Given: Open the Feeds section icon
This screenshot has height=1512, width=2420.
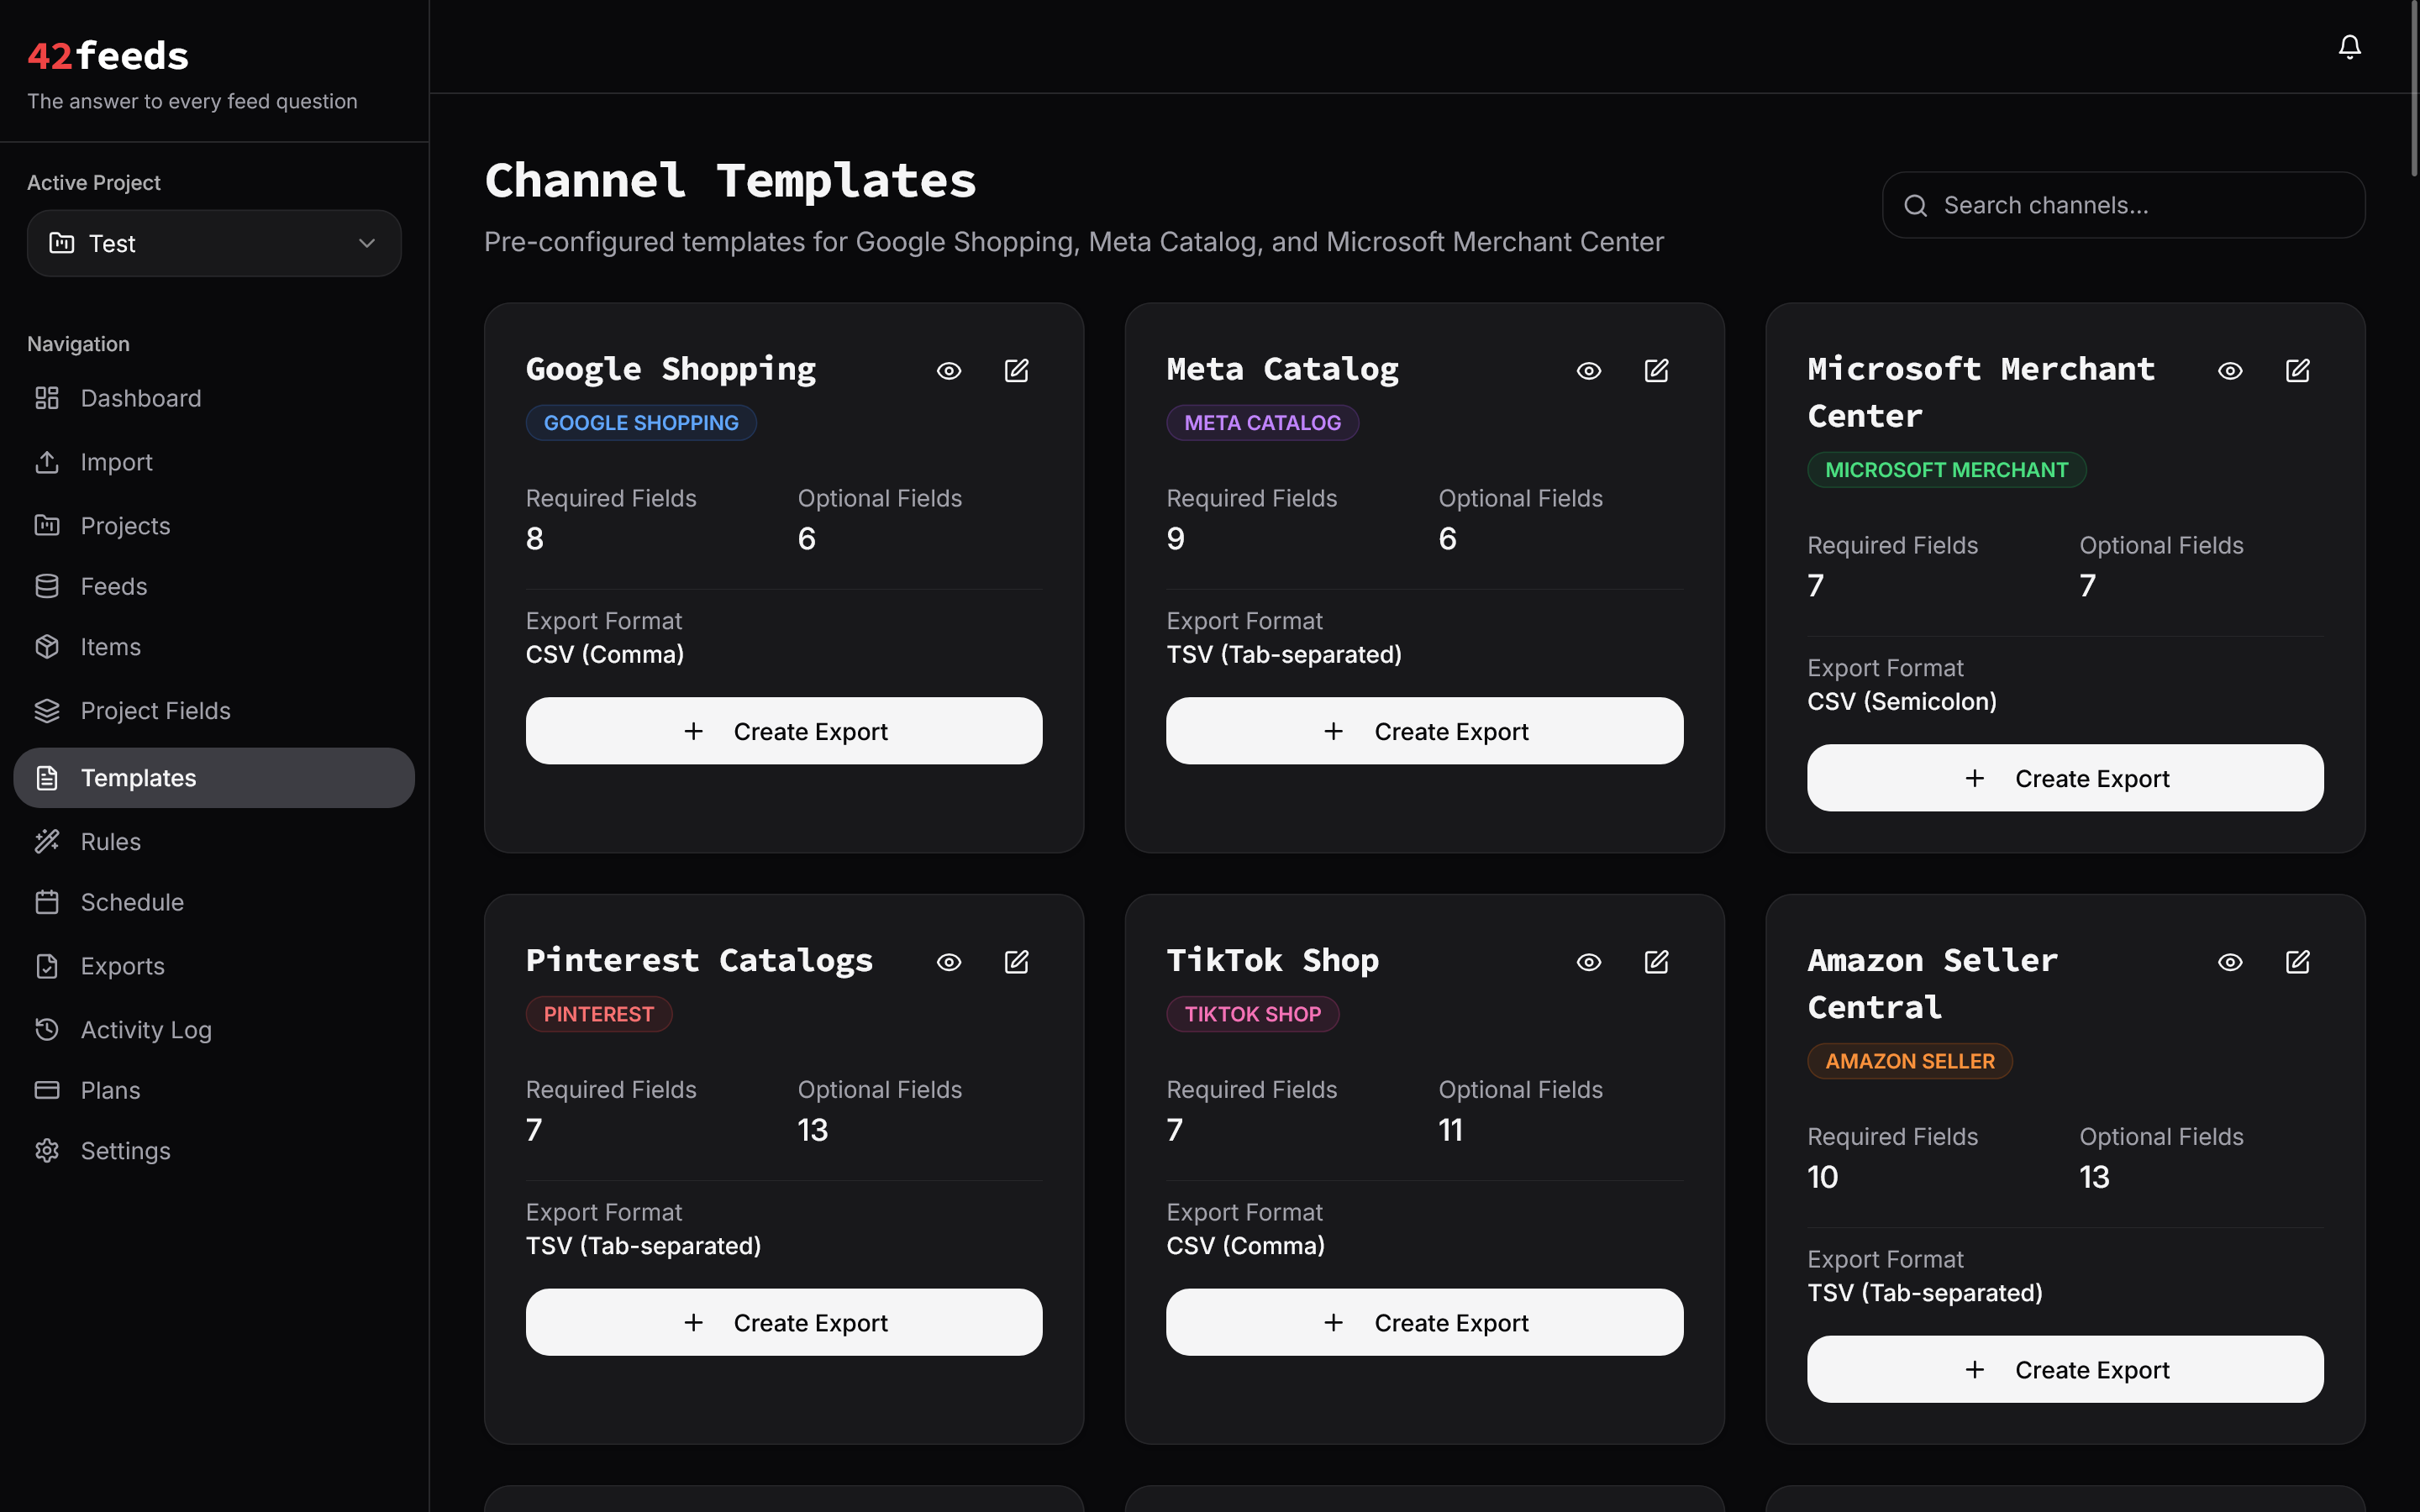Looking at the screenshot, I should click(47, 586).
